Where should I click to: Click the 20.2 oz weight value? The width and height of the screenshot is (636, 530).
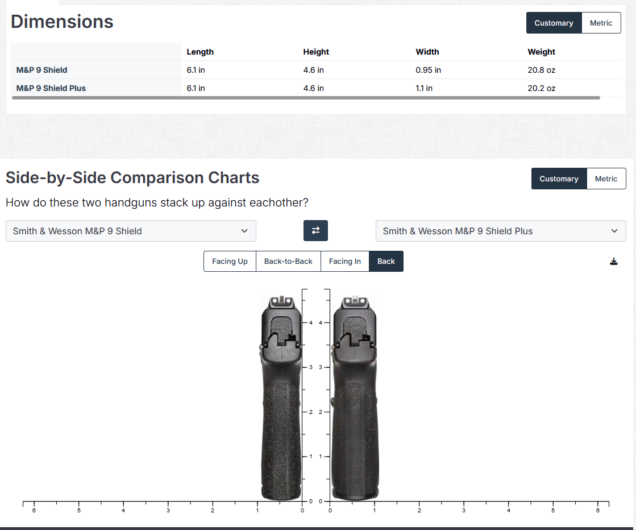point(541,88)
